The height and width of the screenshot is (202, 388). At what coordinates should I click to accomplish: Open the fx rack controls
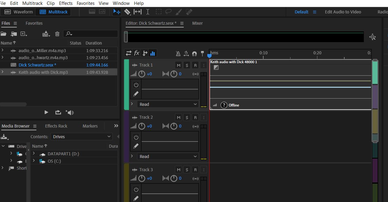[x=136, y=53]
